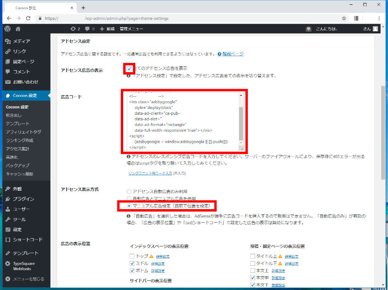388x290 pixels.
Task: Open the 固定ページ sidebar item
Action: tap(23, 61)
